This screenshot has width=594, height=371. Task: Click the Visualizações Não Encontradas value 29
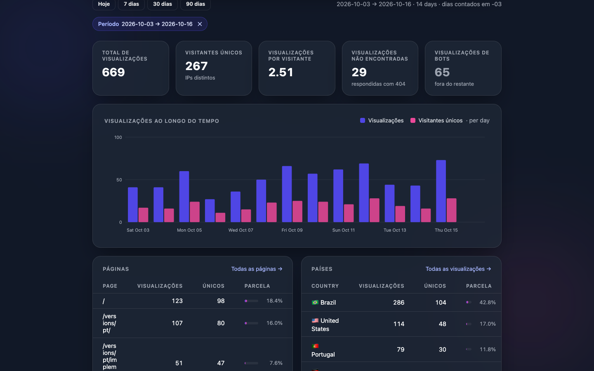pos(359,72)
